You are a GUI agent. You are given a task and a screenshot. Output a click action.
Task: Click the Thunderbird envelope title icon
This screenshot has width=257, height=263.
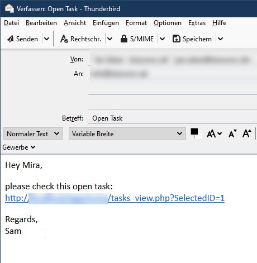[x=9, y=8]
